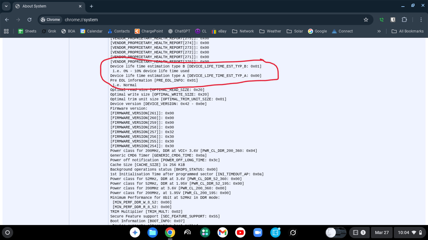Close the About System tab
Screen dimensions: 428x240
80,6
